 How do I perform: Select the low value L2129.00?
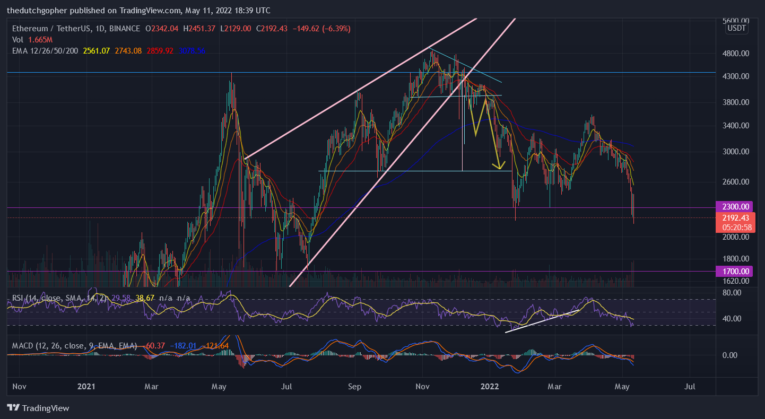[236, 28]
